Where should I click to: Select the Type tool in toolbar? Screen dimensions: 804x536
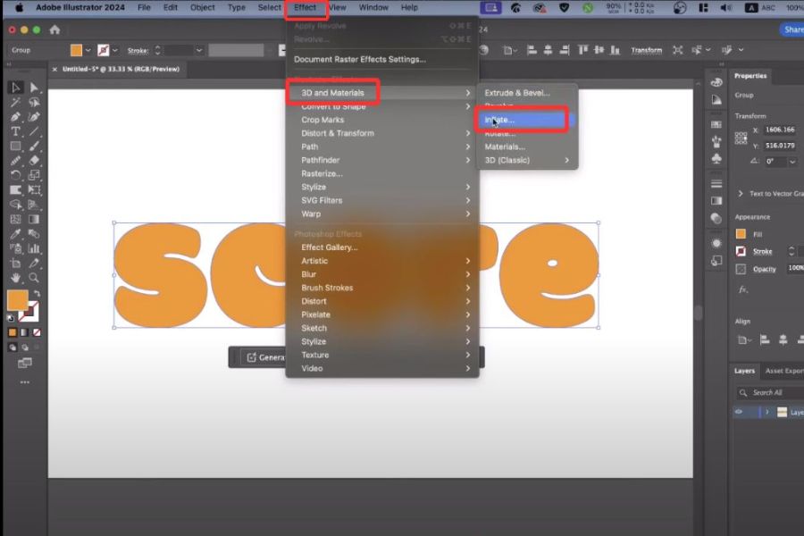(x=16, y=131)
